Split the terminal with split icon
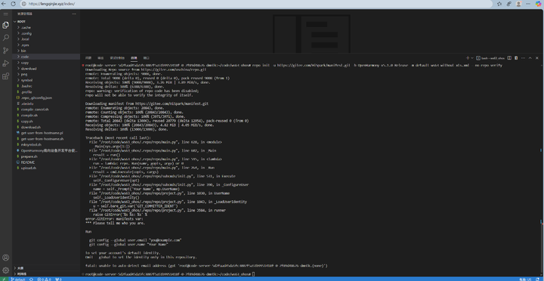544x281 pixels. [509, 58]
